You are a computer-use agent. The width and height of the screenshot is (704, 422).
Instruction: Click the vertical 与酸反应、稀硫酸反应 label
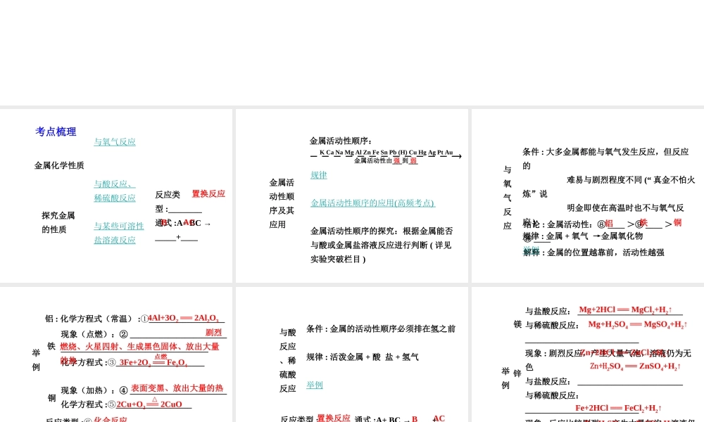pyautogui.click(x=287, y=360)
